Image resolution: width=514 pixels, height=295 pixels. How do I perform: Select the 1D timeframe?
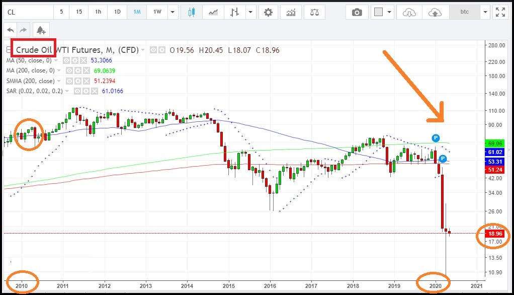click(117, 12)
